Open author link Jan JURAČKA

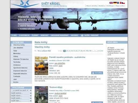tap(60, 63)
